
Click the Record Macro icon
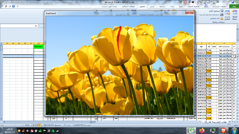(x=222, y=11)
